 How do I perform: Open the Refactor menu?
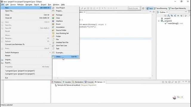click(21, 5)
